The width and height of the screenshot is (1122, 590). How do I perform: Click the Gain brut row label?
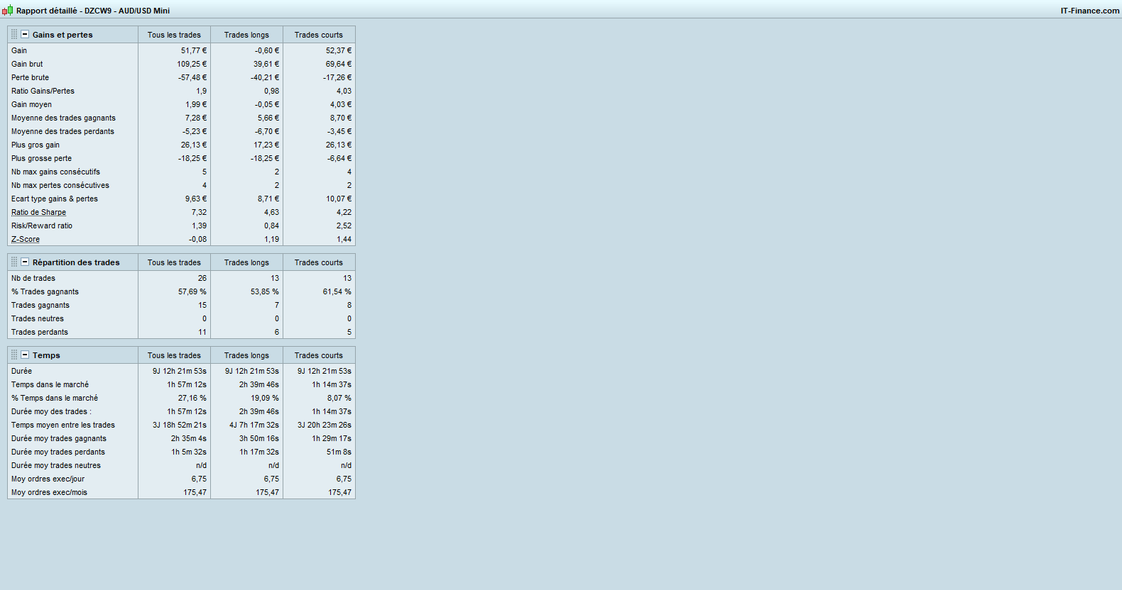(x=27, y=64)
